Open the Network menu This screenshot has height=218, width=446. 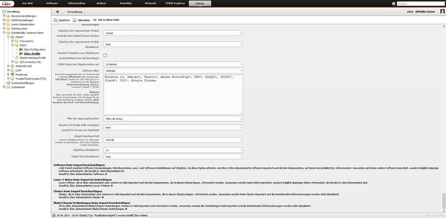point(150,4)
